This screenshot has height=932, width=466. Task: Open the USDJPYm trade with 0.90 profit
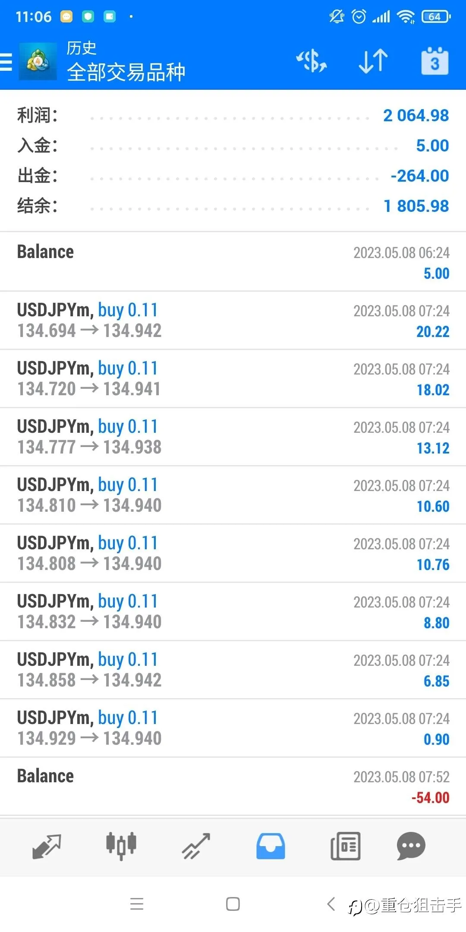click(233, 728)
